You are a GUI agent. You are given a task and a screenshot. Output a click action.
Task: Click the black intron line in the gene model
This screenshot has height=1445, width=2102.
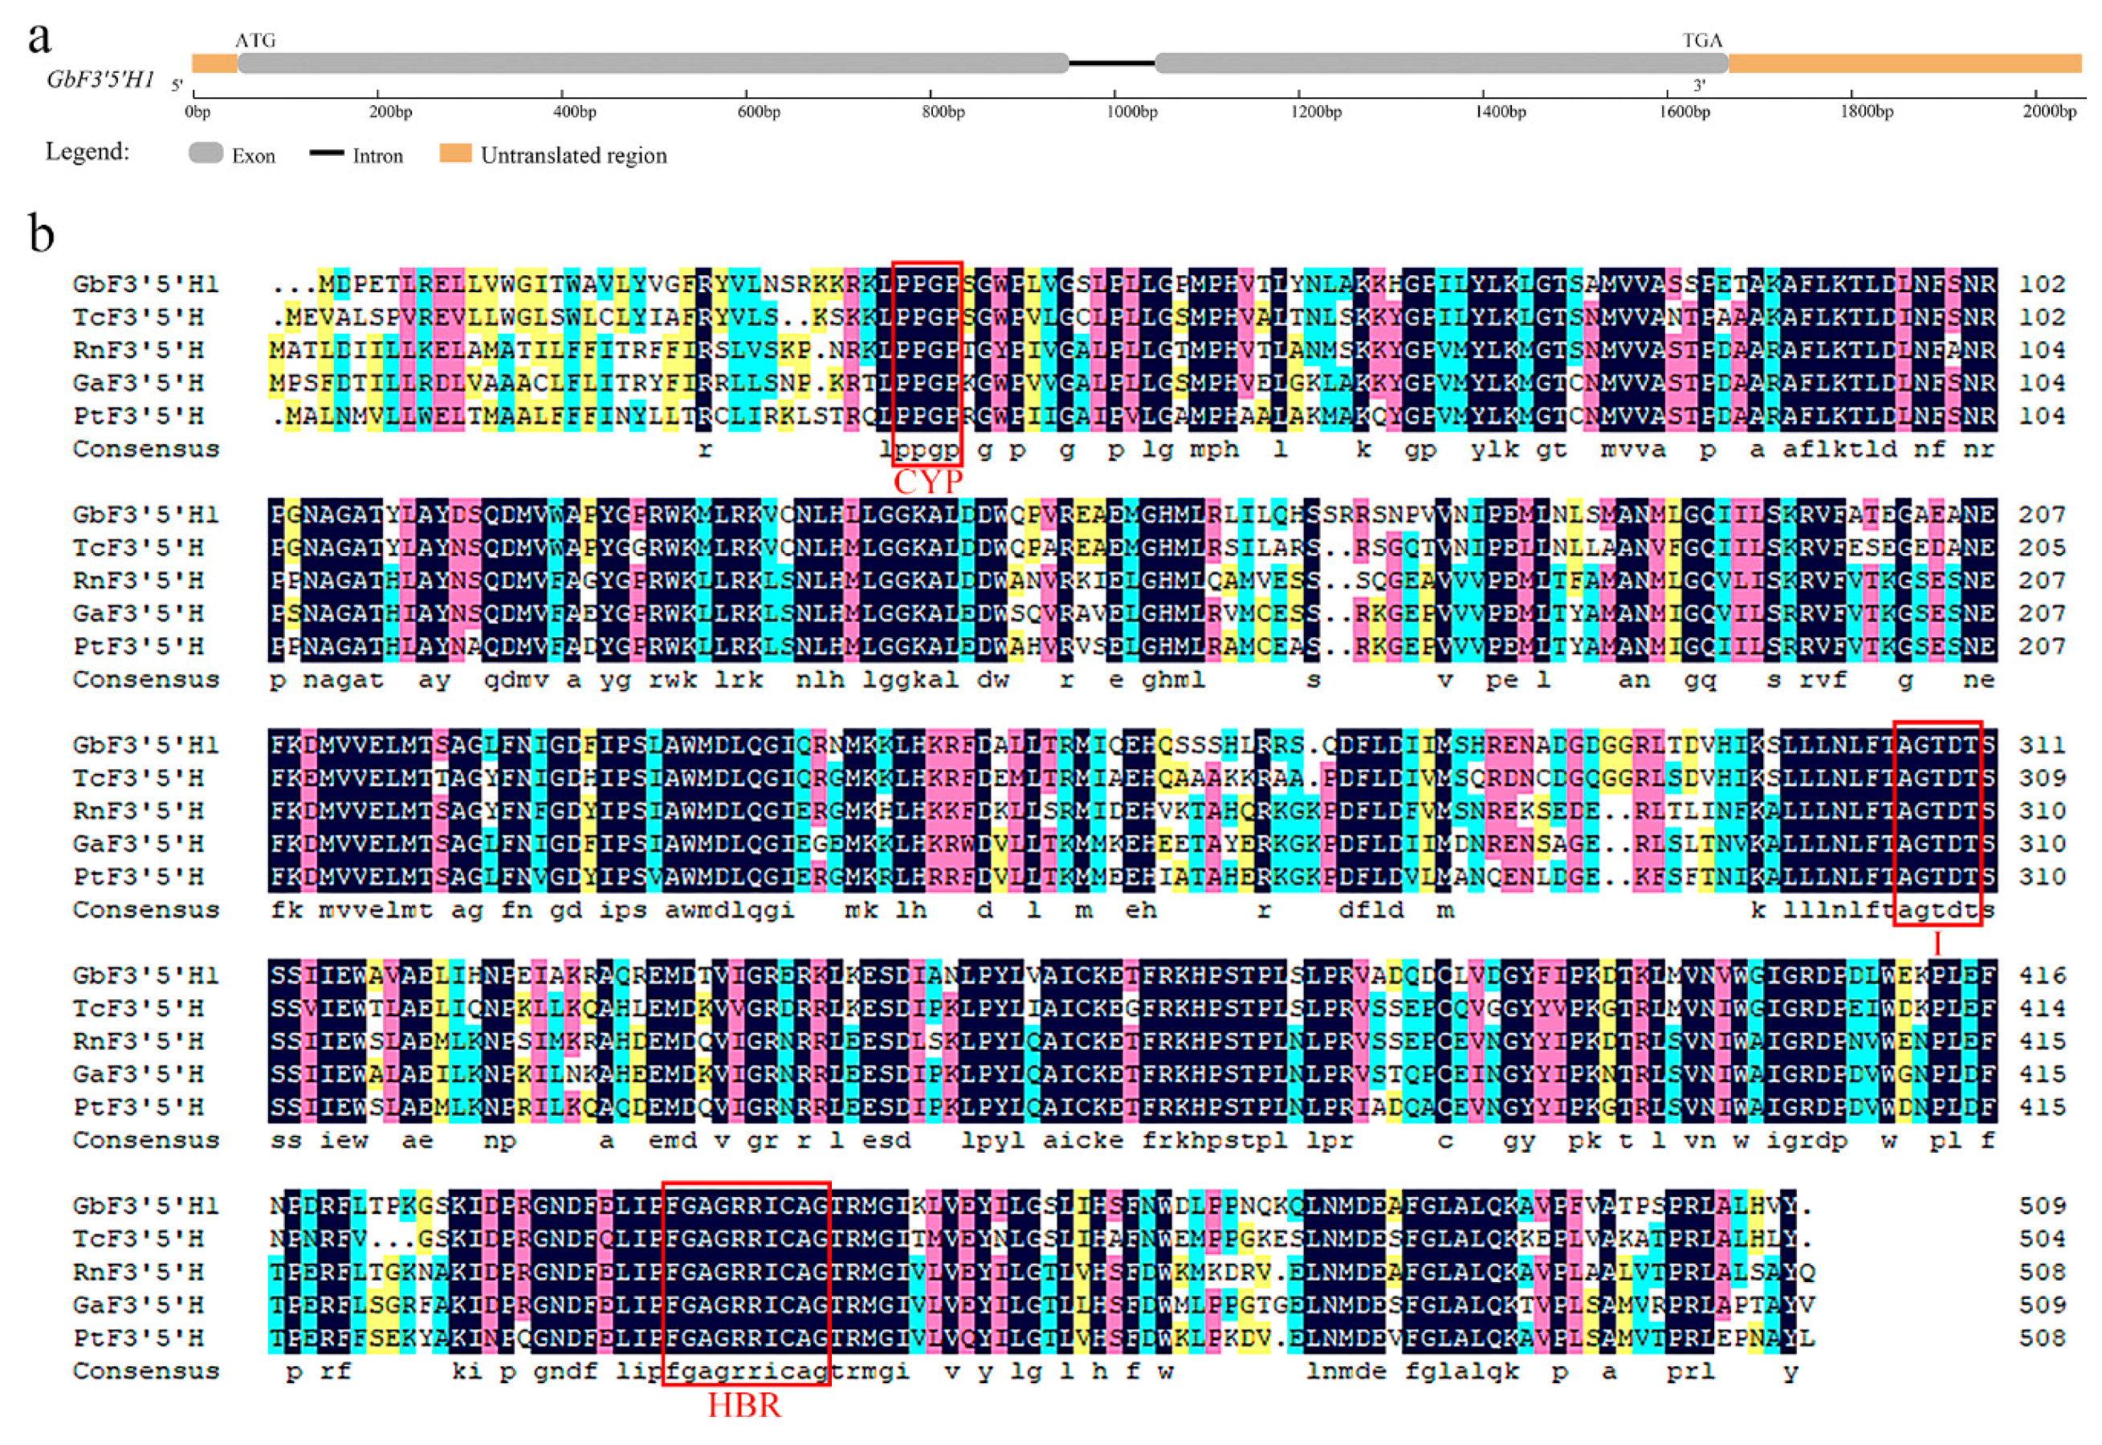pyautogui.click(x=1112, y=63)
